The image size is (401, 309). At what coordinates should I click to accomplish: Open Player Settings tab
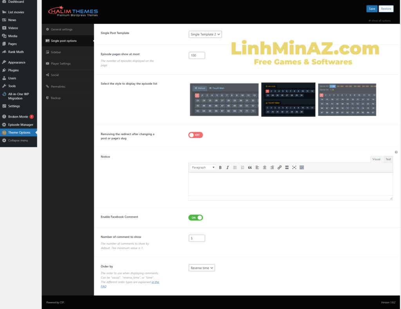pos(68,64)
